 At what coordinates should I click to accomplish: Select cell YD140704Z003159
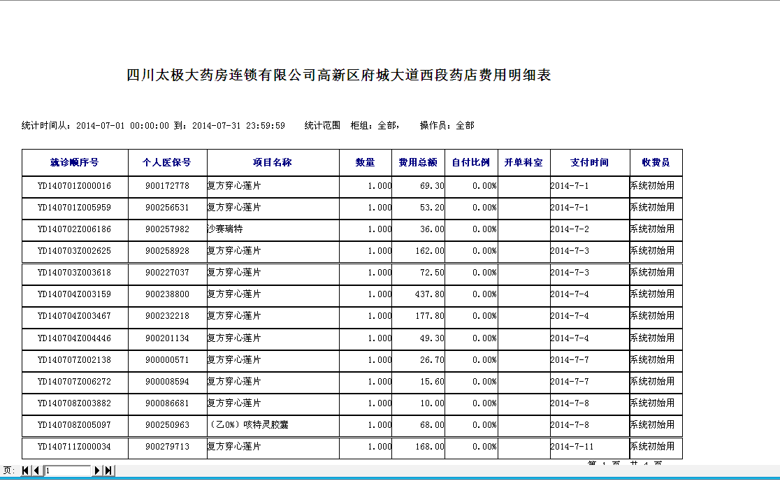75,294
